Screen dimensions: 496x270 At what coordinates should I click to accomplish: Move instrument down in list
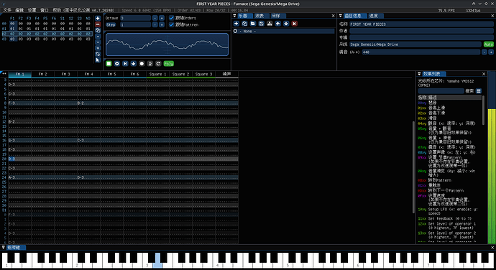click(286, 24)
